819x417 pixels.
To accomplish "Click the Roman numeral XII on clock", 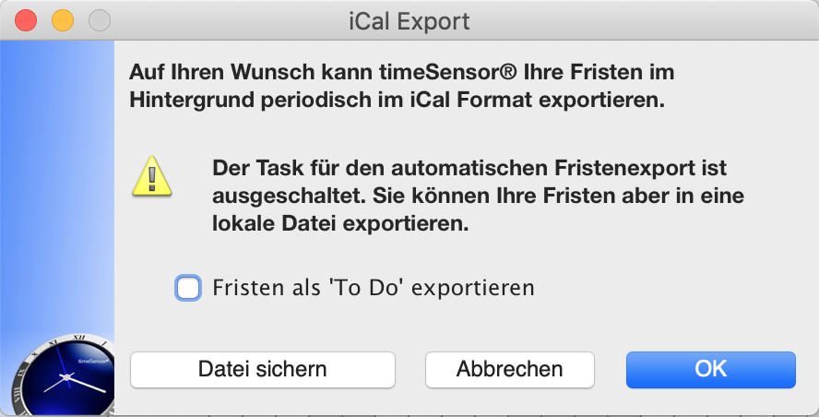I will coord(79,338).
